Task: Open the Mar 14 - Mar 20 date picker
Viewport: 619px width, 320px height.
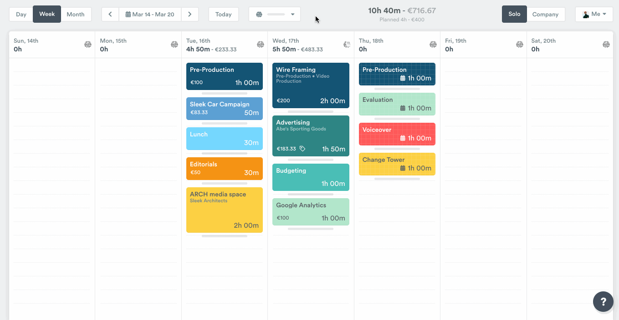Action: [150, 14]
